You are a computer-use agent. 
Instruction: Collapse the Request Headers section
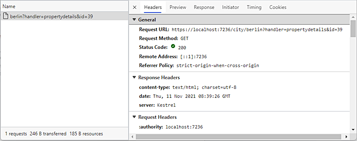pyautogui.click(x=134, y=117)
